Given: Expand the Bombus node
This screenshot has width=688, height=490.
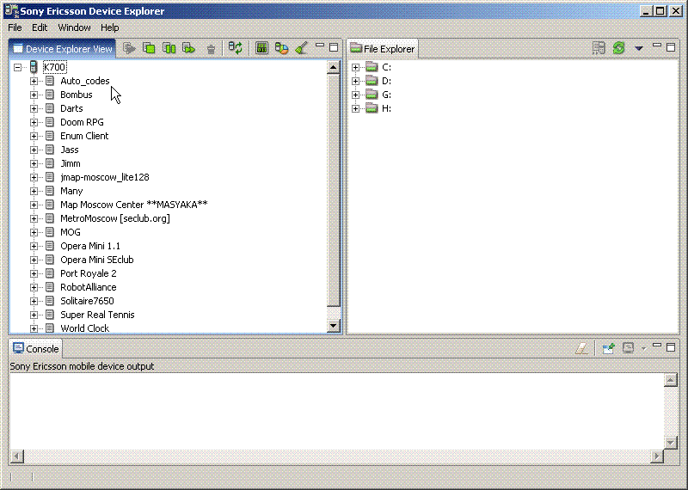Looking at the screenshot, I should [x=34, y=95].
